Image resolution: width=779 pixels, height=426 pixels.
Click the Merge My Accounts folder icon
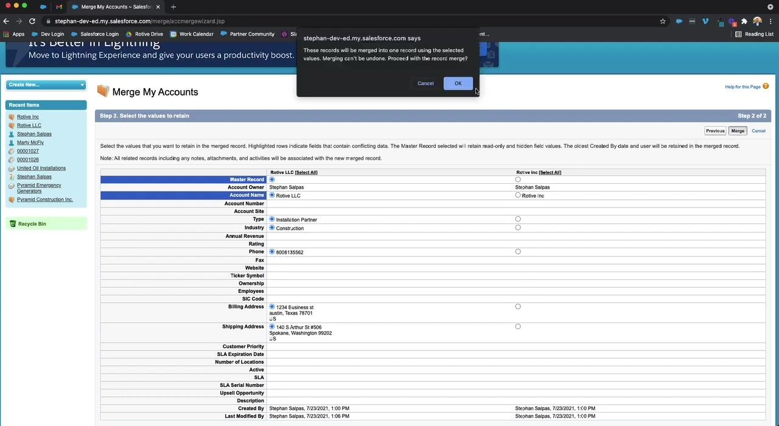point(103,91)
